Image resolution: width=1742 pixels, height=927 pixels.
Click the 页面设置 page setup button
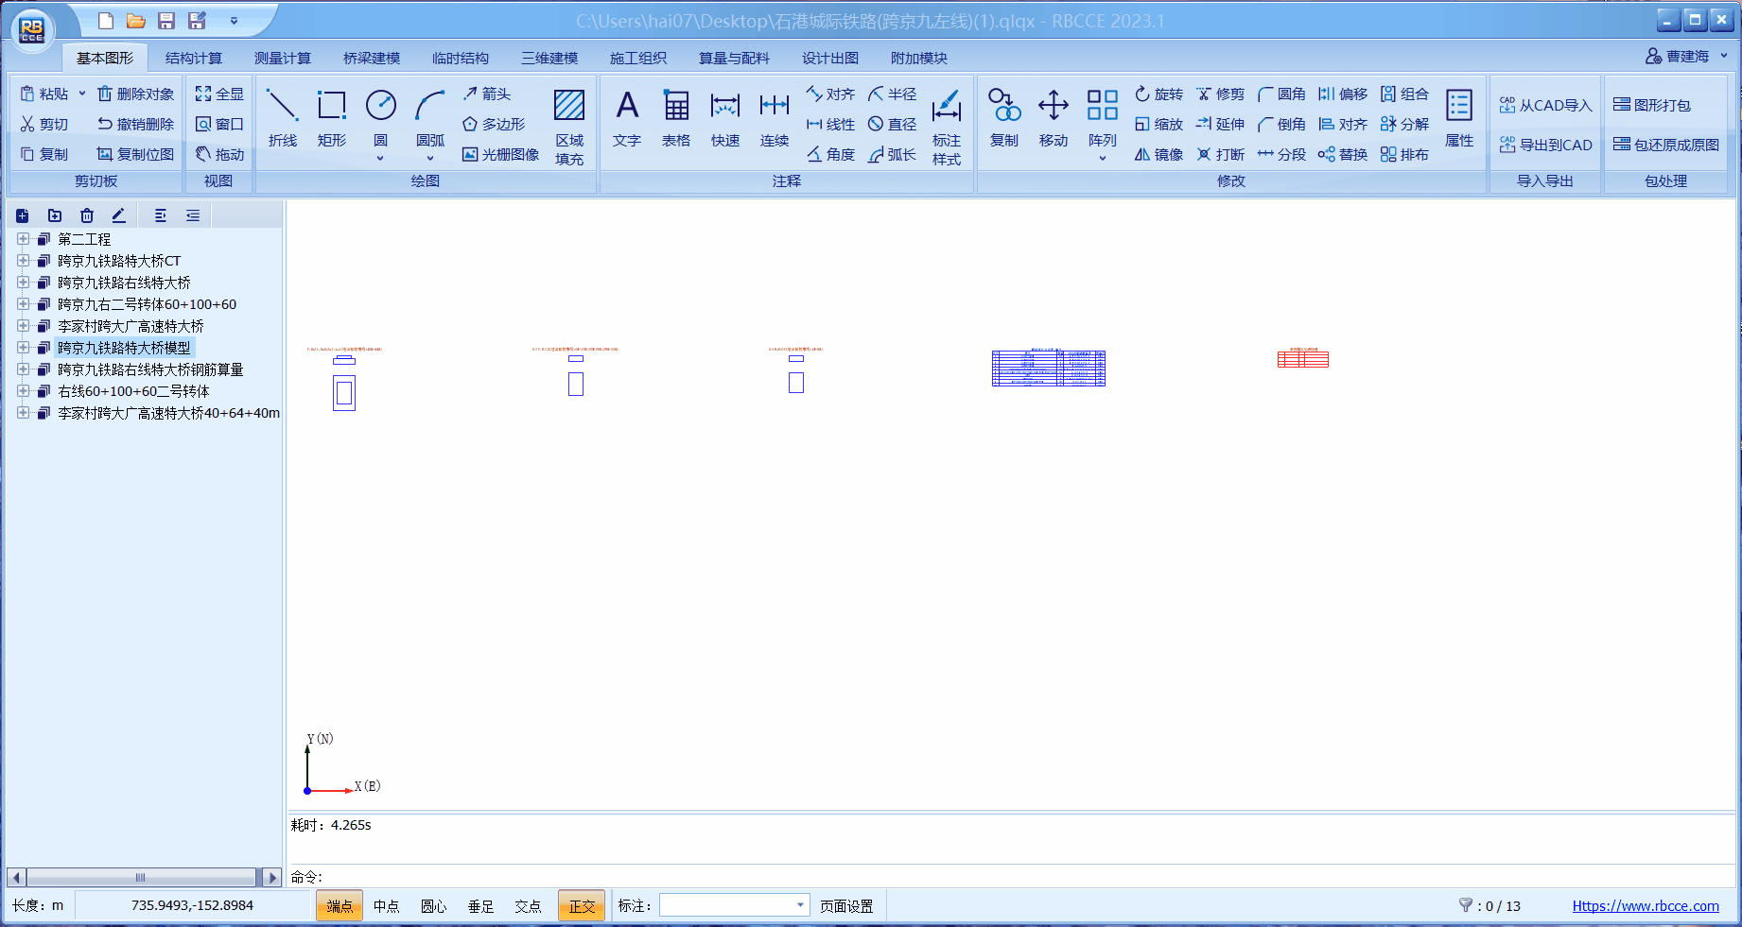846,906
